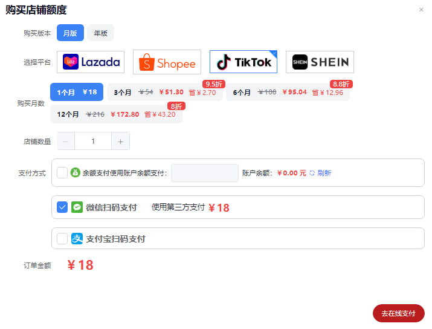Pick the TikTok platform card
Screen dimensions: 432x329
243,62
